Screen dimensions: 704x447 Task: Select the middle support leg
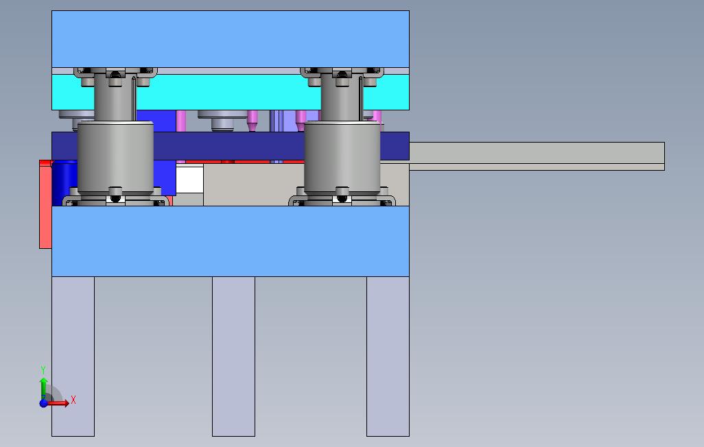coord(233,357)
